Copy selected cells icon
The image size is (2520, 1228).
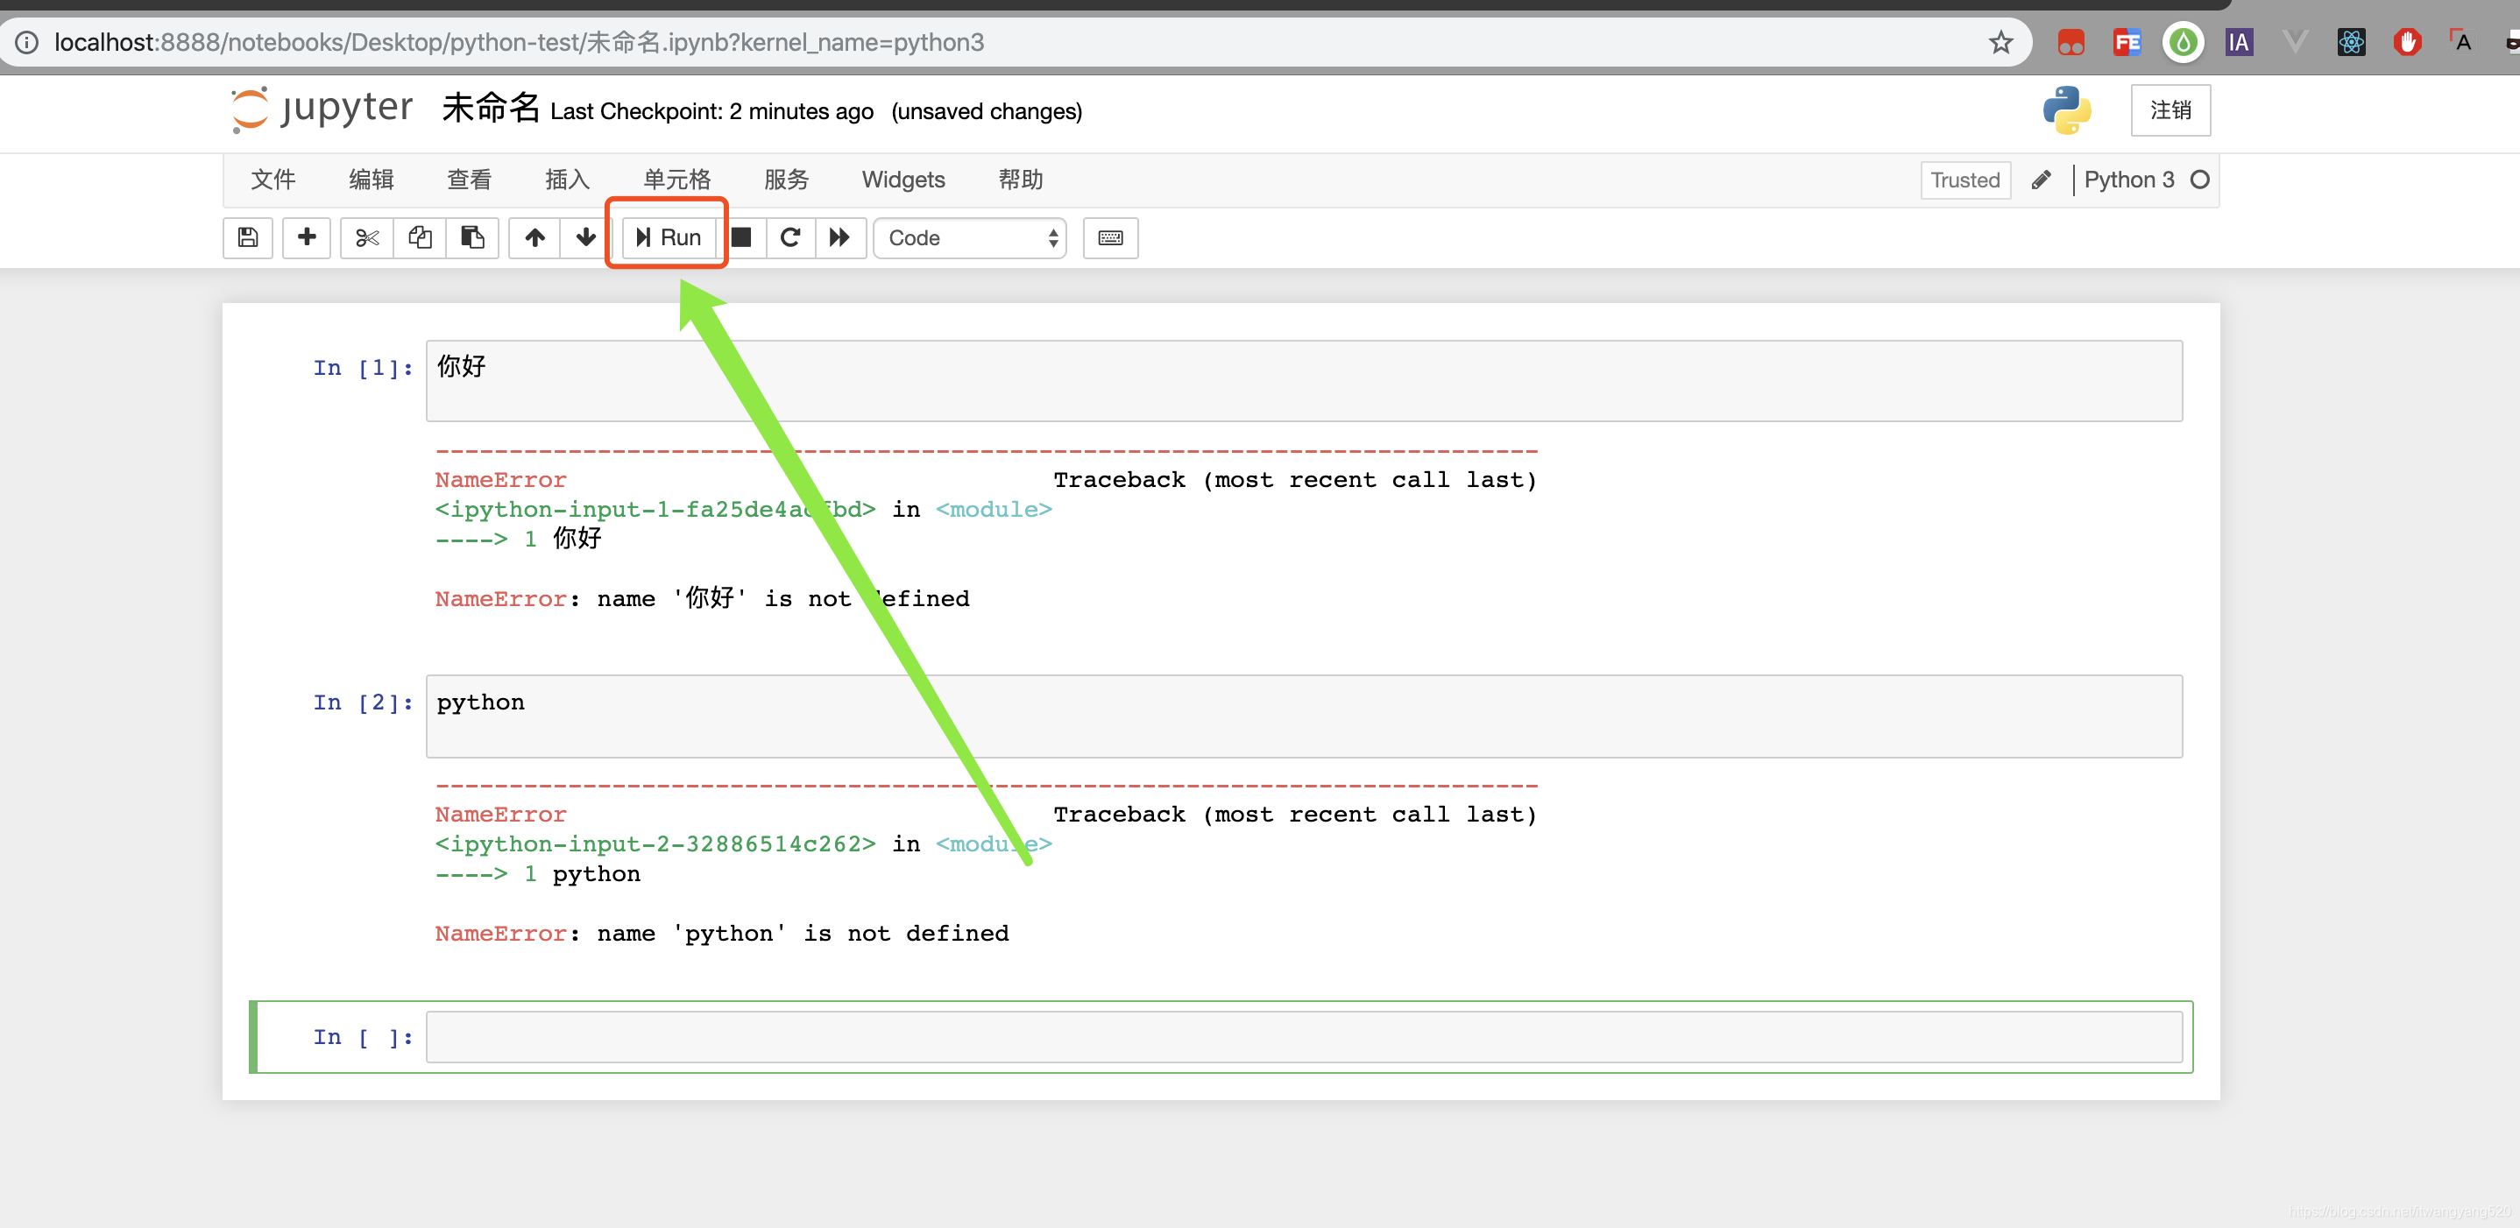(x=420, y=237)
